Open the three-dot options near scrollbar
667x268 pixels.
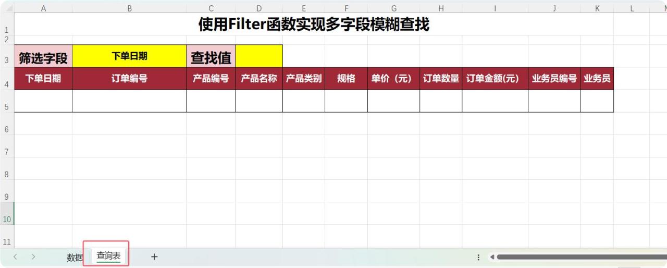[478, 257]
